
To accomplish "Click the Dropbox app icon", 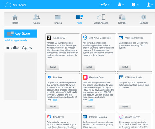I will click(x=49, y=77).
